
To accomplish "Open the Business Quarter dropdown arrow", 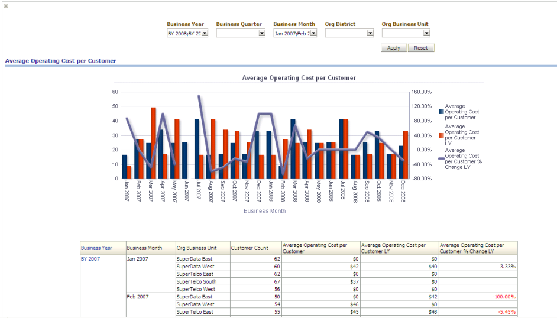I will coord(262,33).
